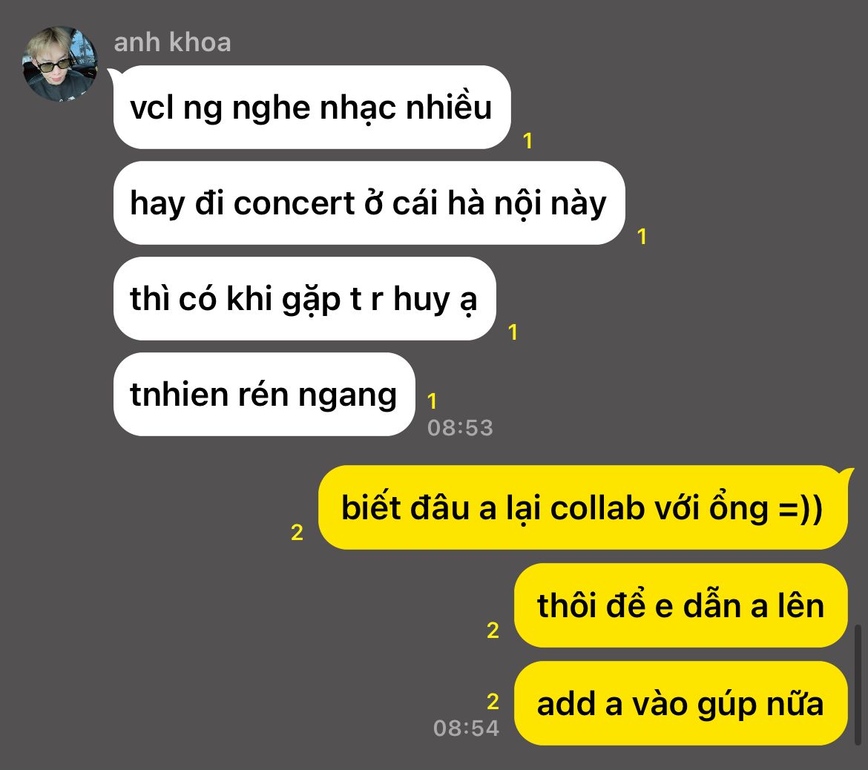
Task: Select the yellow bubble 'thôi để e dẫn a lên'
Action: pyautogui.click(x=681, y=605)
